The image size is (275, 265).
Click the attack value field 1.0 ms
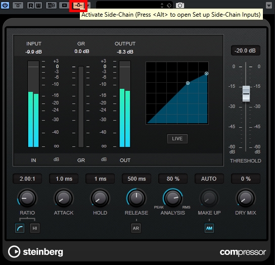coord(64,179)
